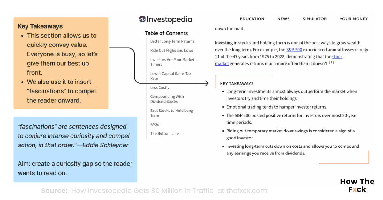Screen dimensions: 383x200
Task: Expand the FAQs section
Action: click(154, 124)
